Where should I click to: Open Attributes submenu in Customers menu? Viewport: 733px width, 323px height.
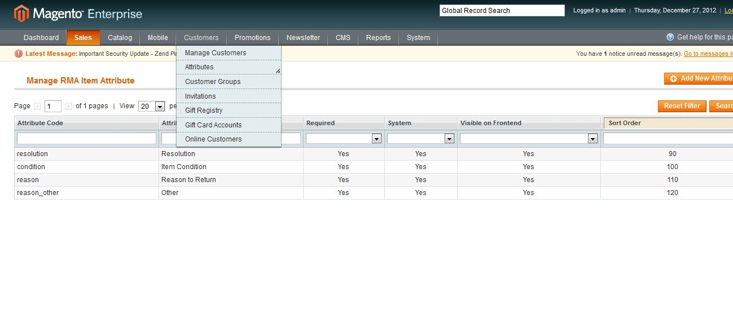point(199,67)
